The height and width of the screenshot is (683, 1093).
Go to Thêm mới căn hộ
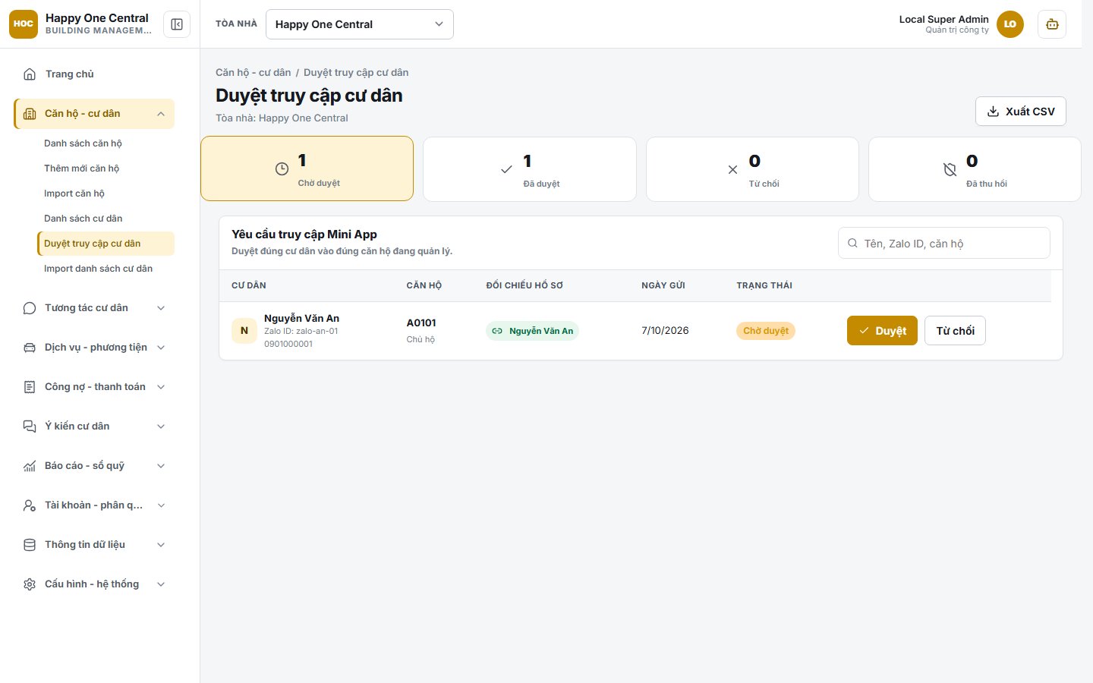[106, 168]
